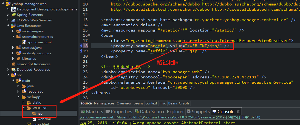Click the src/main/java package folder icon
The height and width of the screenshot is (125, 300).
coord(19,31)
